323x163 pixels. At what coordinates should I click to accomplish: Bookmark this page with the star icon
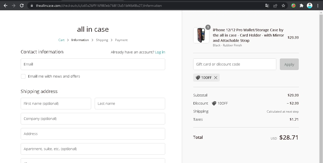[283, 6]
